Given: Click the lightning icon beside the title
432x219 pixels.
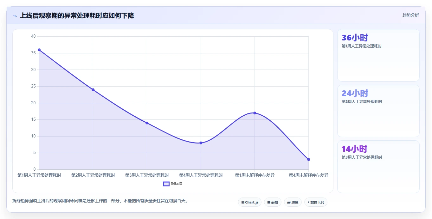Looking at the screenshot, I should click(15, 15).
